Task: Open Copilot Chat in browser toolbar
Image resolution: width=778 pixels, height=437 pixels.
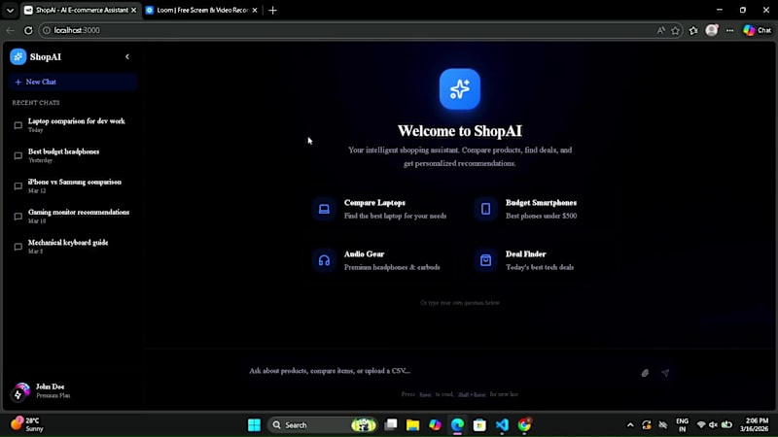Action: [x=758, y=30]
